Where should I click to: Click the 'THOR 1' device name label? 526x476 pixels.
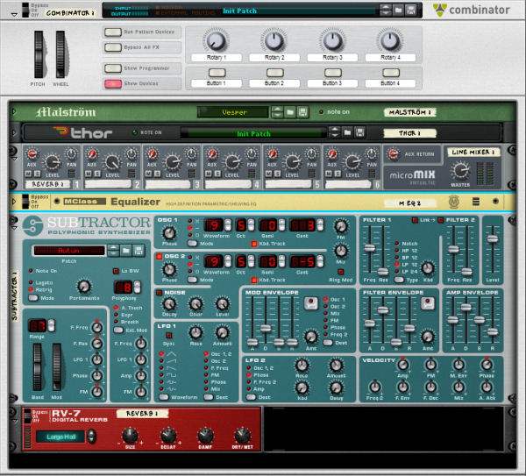[409, 133]
